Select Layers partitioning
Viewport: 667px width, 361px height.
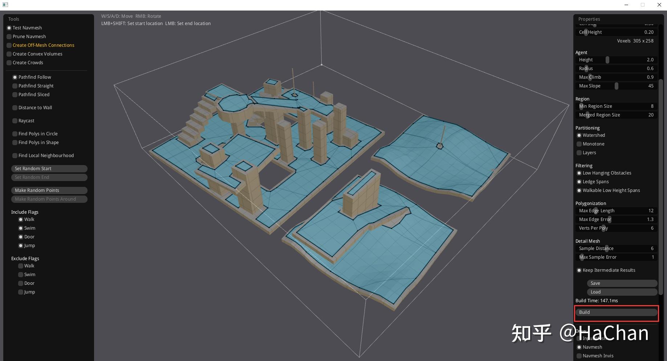tap(586, 153)
